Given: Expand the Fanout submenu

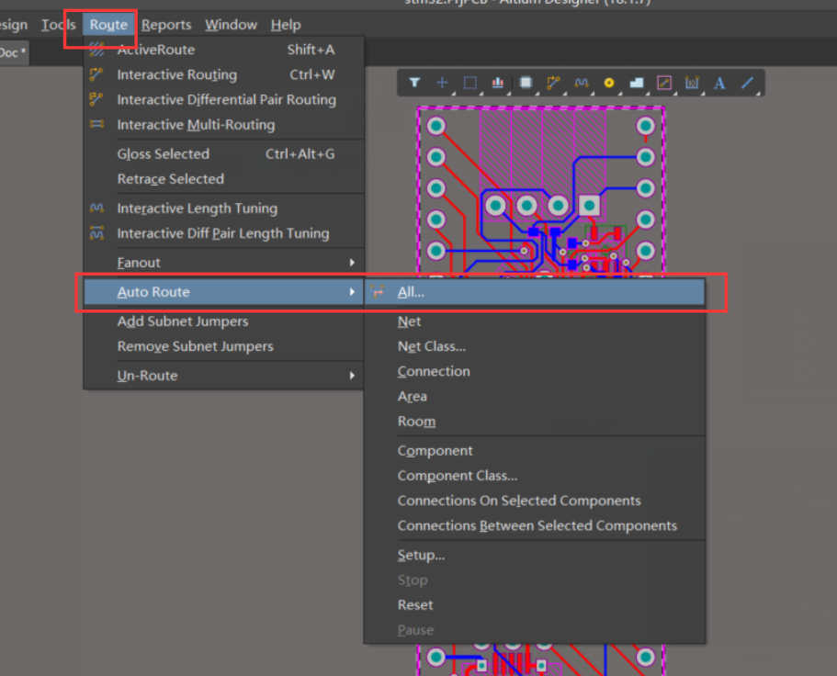Looking at the screenshot, I should pyautogui.click(x=223, y=263).
